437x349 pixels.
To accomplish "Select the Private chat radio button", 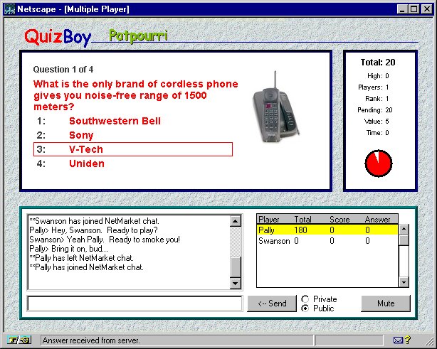I will pyautogui.click(x=305, y=299).
